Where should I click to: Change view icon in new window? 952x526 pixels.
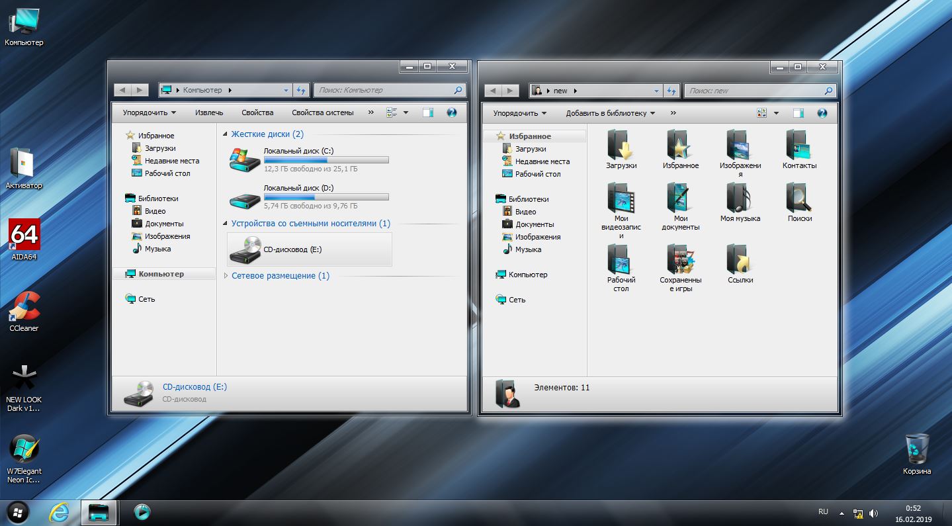762,113
